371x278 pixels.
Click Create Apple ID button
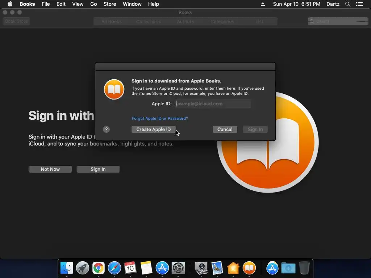point(153,129)
